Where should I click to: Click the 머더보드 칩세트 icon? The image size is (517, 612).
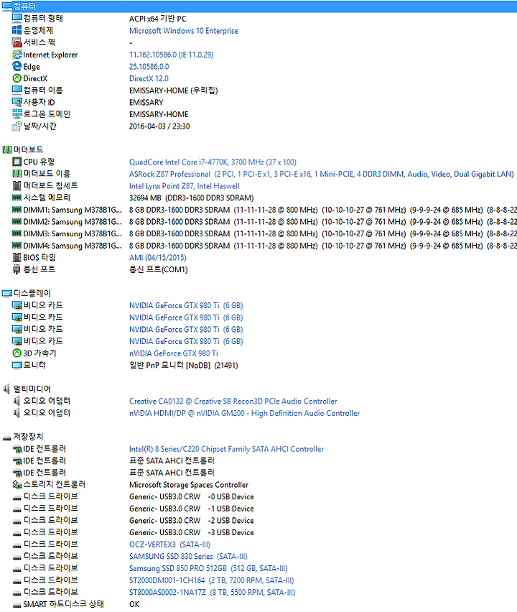17,186
